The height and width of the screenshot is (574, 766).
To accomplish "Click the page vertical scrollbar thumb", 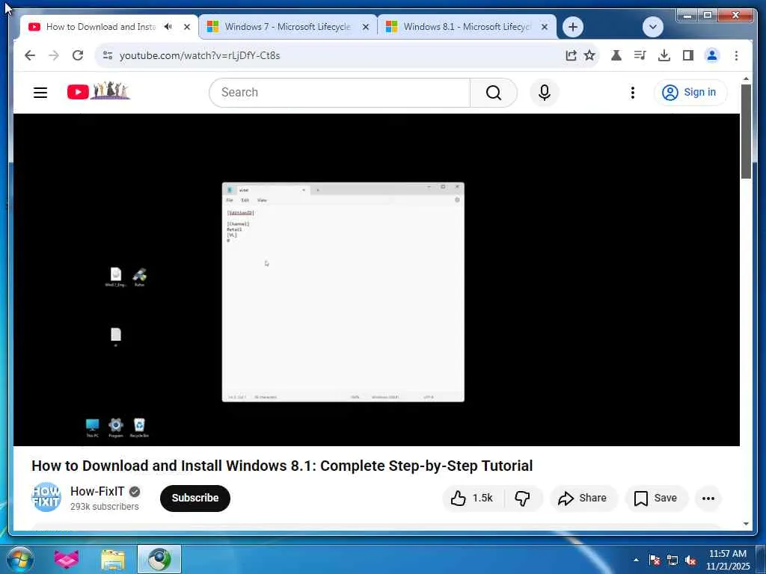I will click(x=746, y=132).
